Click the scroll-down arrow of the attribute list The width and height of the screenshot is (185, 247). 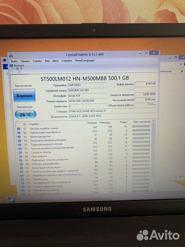tap(152, 191)
